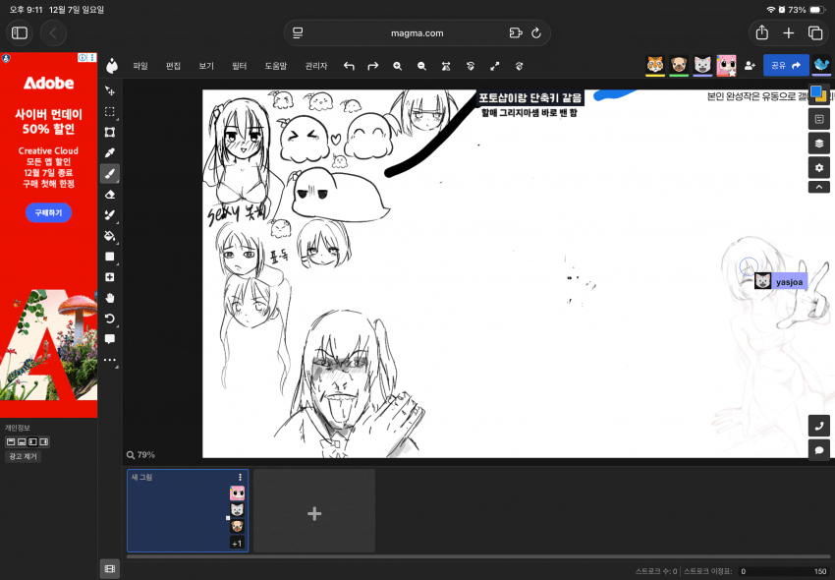Screen dimensions: 835x580
Task: Open options menu of 새 그림 artboard
Action: 240,477
